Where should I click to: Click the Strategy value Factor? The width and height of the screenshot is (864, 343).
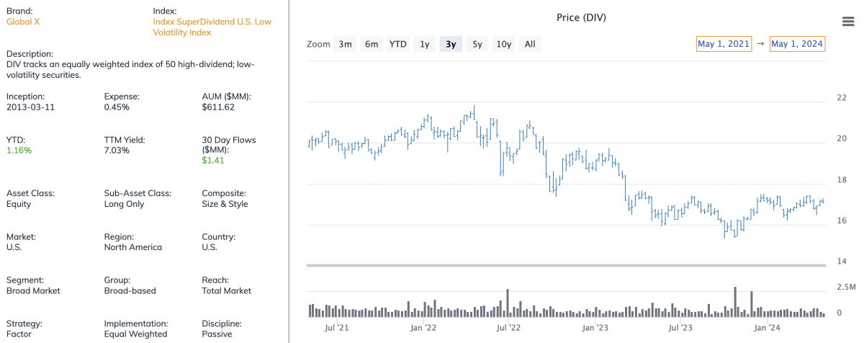point(19,334)
